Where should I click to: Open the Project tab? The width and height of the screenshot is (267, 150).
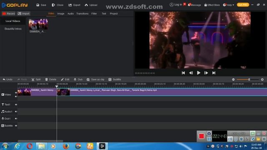114,14
